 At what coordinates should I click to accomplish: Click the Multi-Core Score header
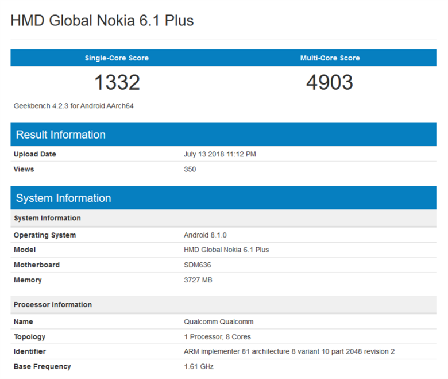[x=330, y=58]
